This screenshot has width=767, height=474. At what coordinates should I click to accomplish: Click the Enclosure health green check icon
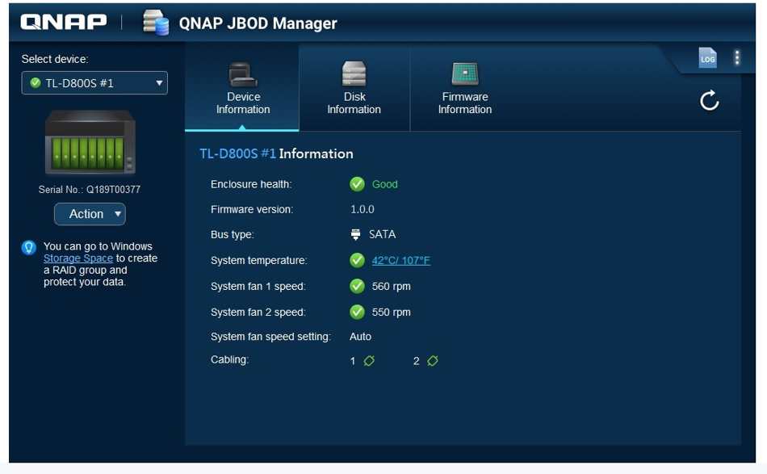click(x=357, y=184)
